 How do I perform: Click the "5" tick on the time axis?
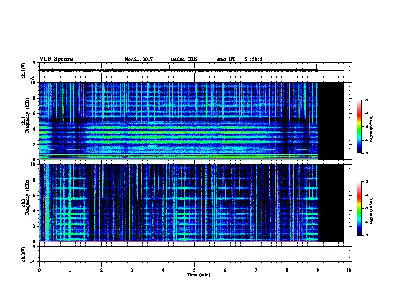(x=194, y=270)
